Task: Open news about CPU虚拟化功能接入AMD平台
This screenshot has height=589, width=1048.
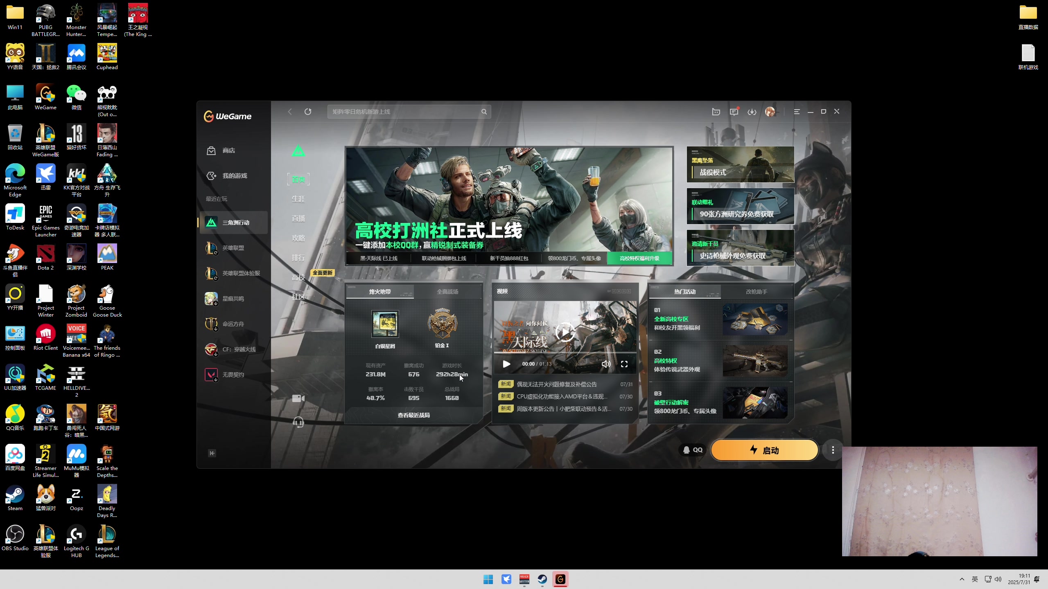Action: point(565,396)
